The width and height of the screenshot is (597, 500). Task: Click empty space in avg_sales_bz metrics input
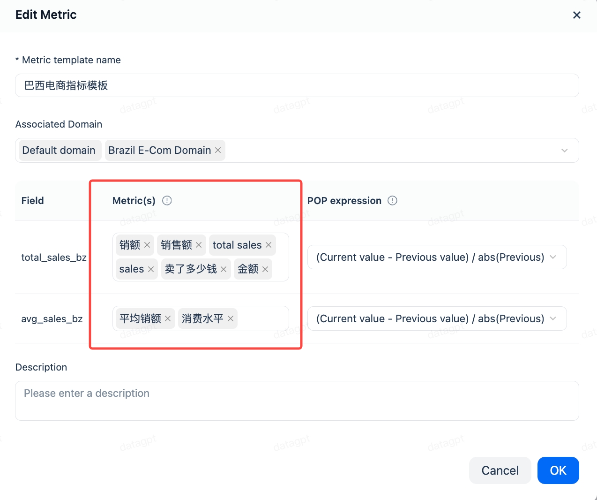tap(262, 319)
